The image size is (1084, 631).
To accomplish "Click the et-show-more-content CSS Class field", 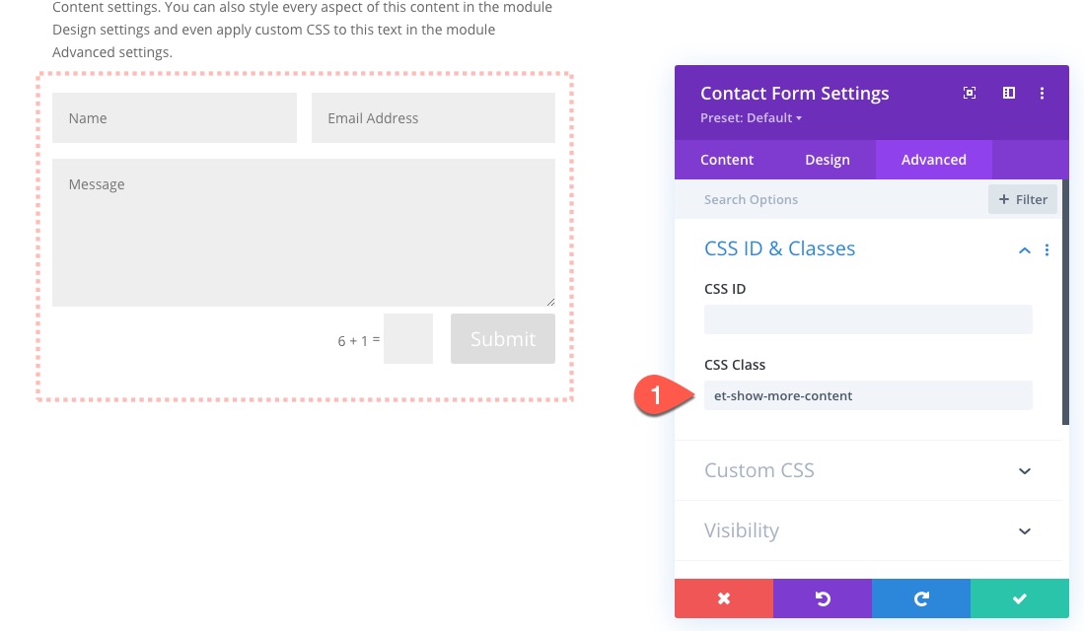I will pos(868,395).
